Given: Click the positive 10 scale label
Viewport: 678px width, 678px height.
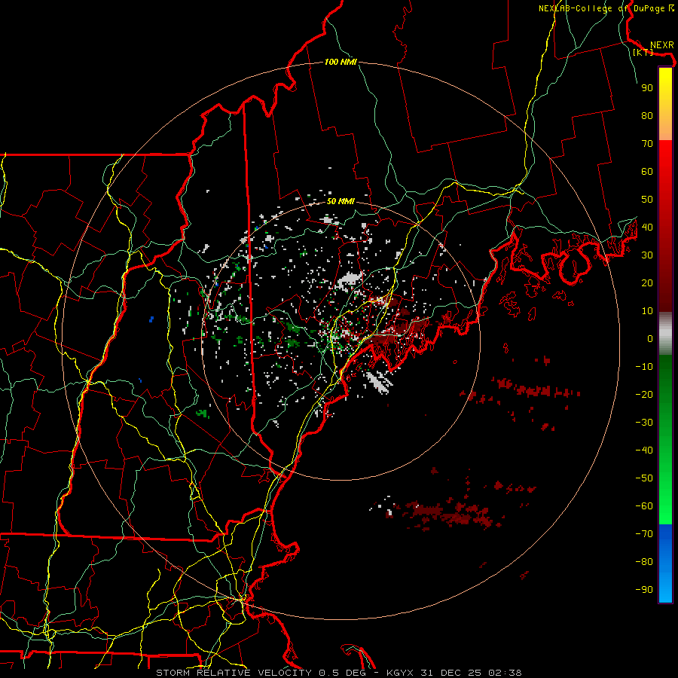Looking at the screenshot, I should tap(647, 311).
